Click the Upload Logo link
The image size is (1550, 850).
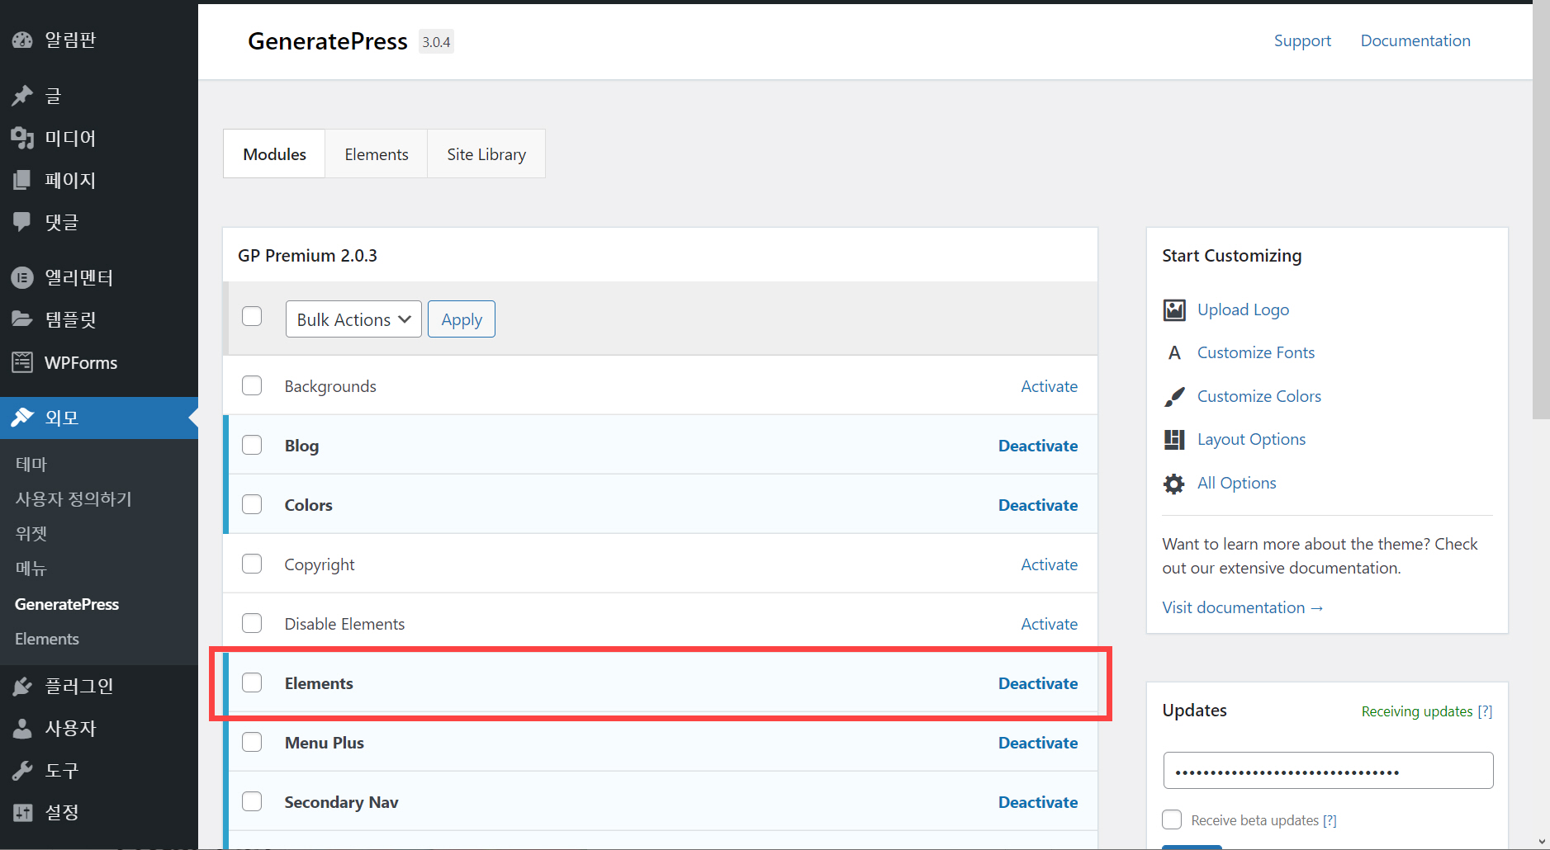1243,309
